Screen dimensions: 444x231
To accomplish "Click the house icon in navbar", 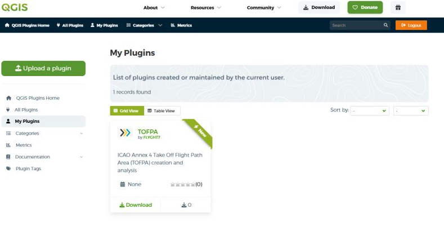I will click(x=7, y=25).
